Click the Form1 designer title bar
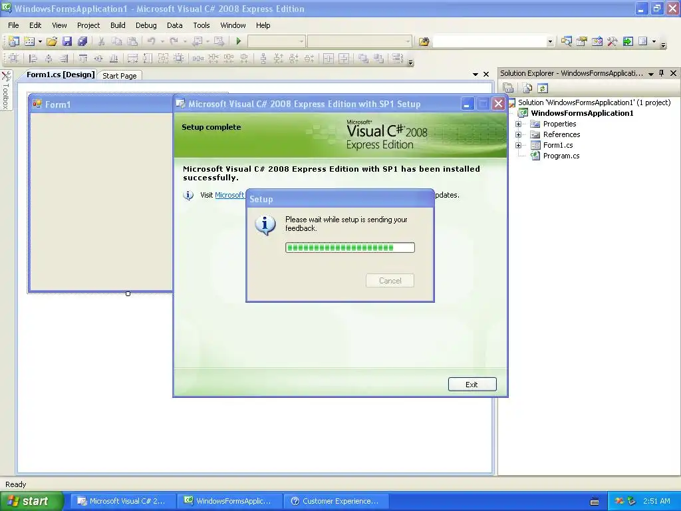This screenshot has height=511, width=681. tap(101, 104)
